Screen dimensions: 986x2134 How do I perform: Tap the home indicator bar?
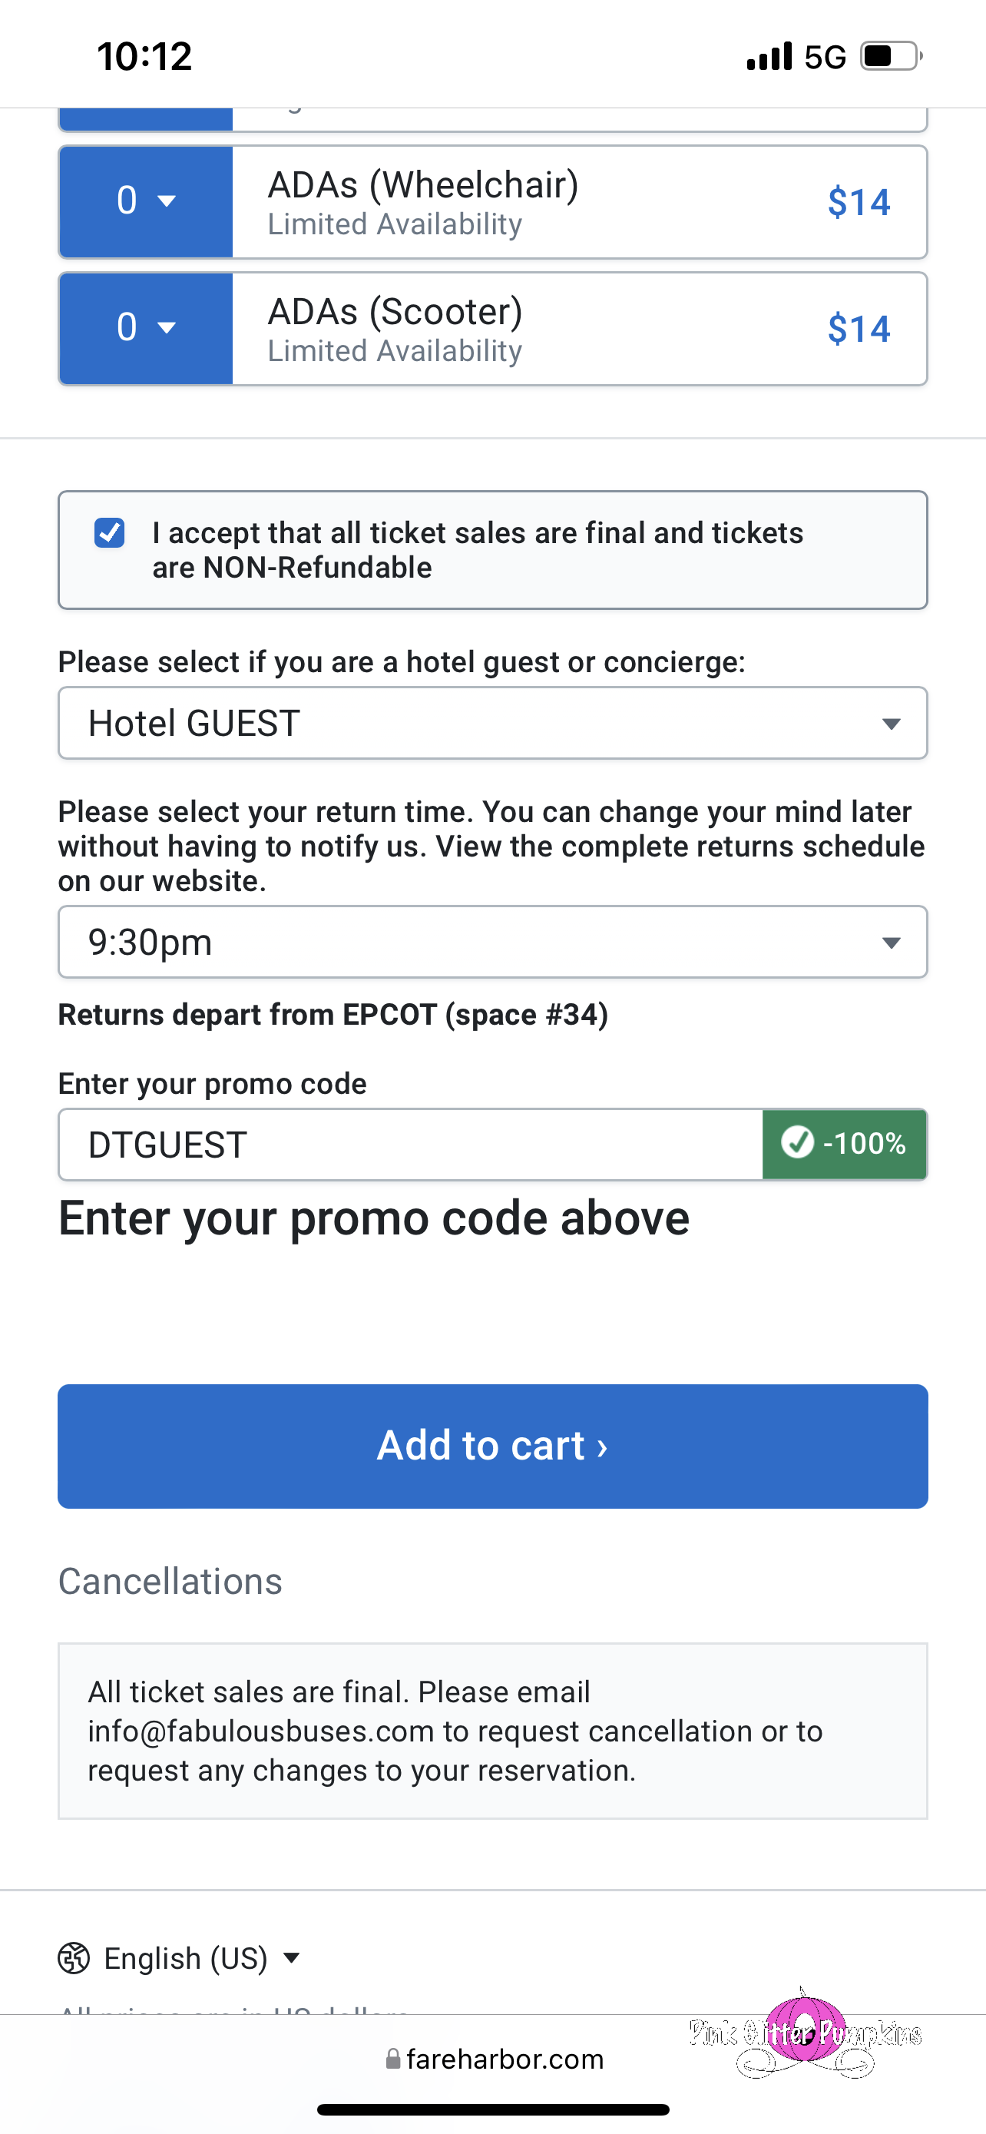pos(492,2109)
